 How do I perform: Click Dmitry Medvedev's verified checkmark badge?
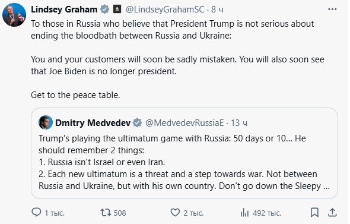tap(137, 122)
